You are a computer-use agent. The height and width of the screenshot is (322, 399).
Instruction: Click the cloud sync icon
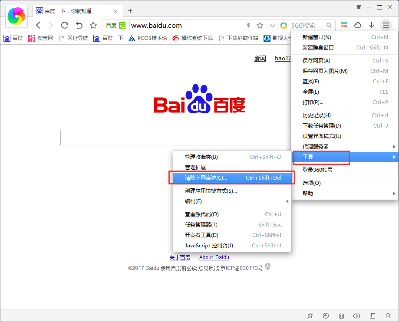point(358,25)
